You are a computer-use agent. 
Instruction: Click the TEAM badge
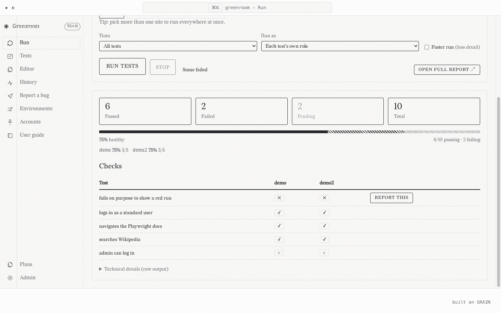(72, 26)
